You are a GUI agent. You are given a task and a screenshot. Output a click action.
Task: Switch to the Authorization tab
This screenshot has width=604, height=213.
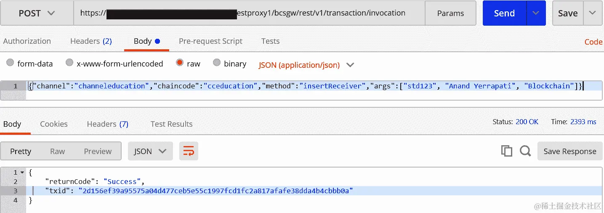(27, 41)
